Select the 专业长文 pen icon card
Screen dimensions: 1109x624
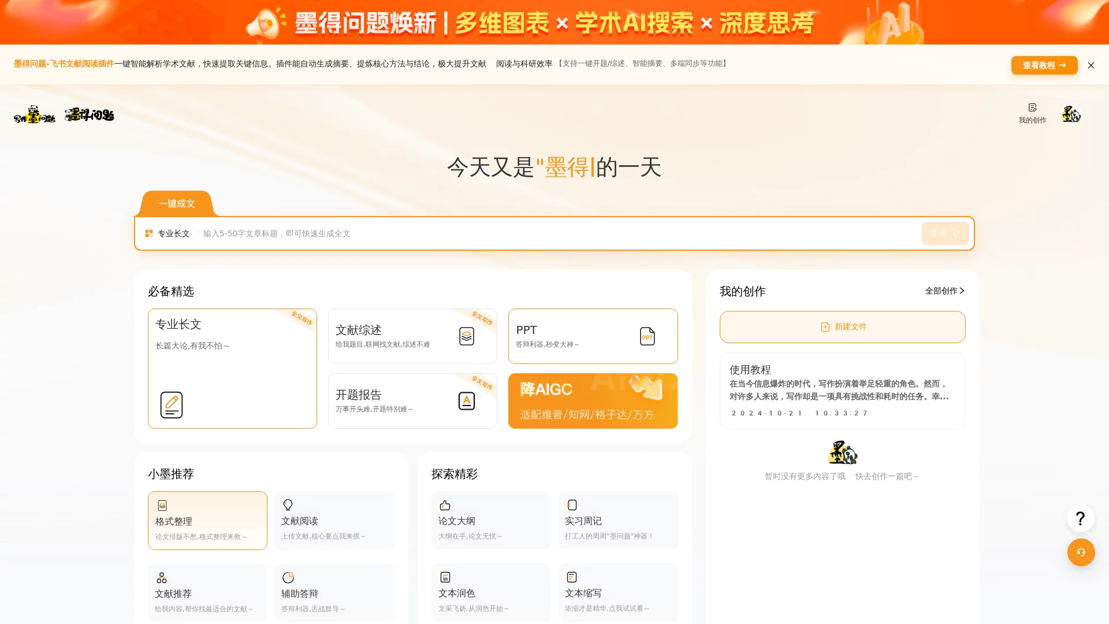click(x=171, y=404)
